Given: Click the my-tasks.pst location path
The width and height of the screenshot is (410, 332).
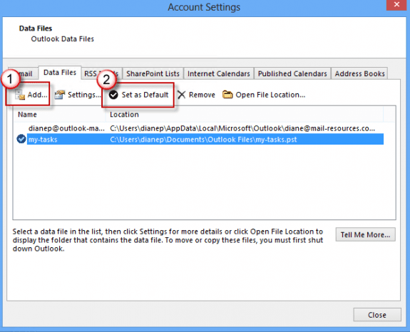Looking at the screenshot, I should (x=203, y=139).
